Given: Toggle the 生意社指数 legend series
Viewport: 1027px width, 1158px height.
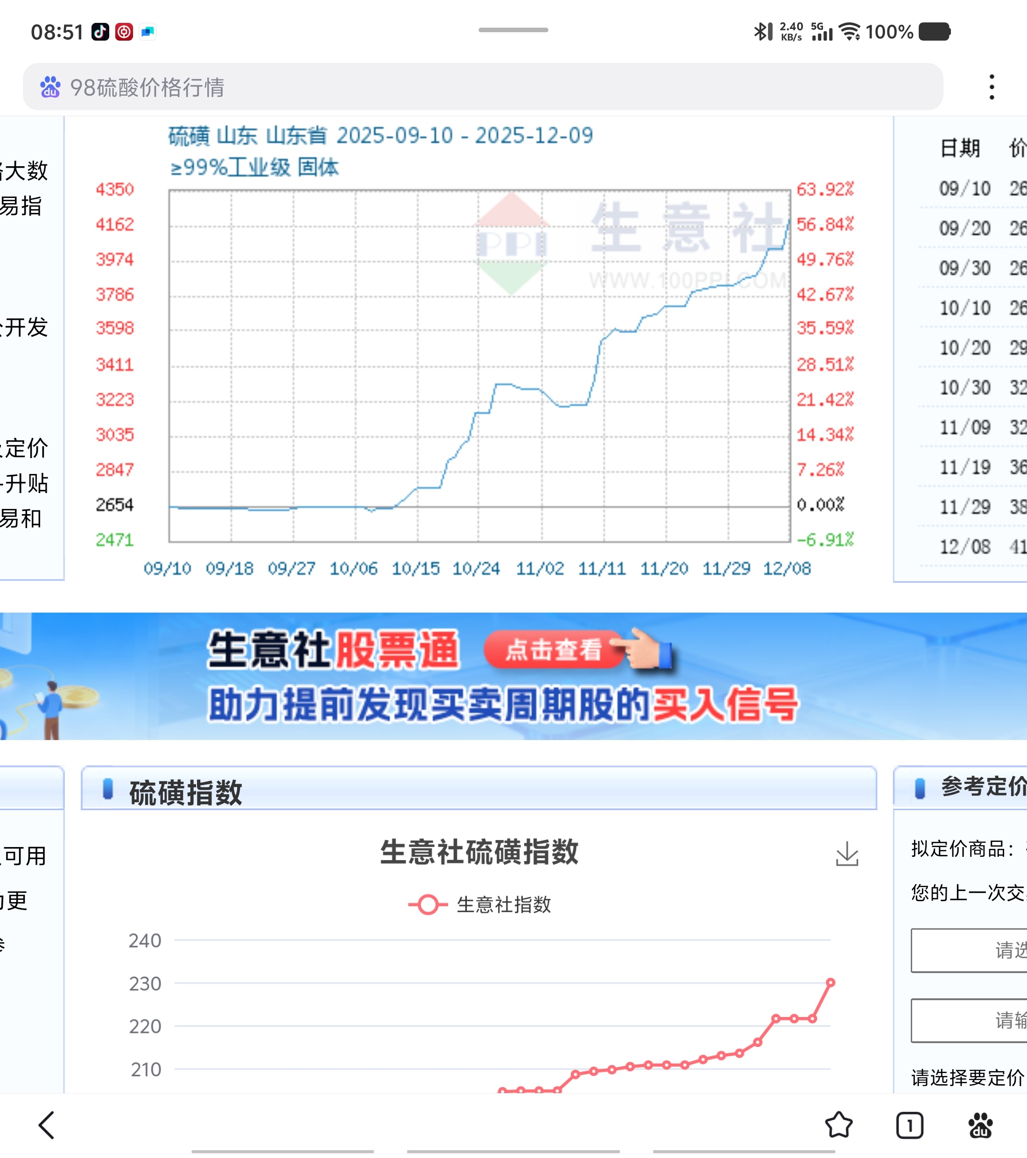Looking at the screenshot, I should pos(479,905).
